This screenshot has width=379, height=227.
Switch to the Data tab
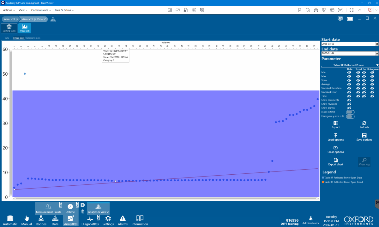(7, 38)
